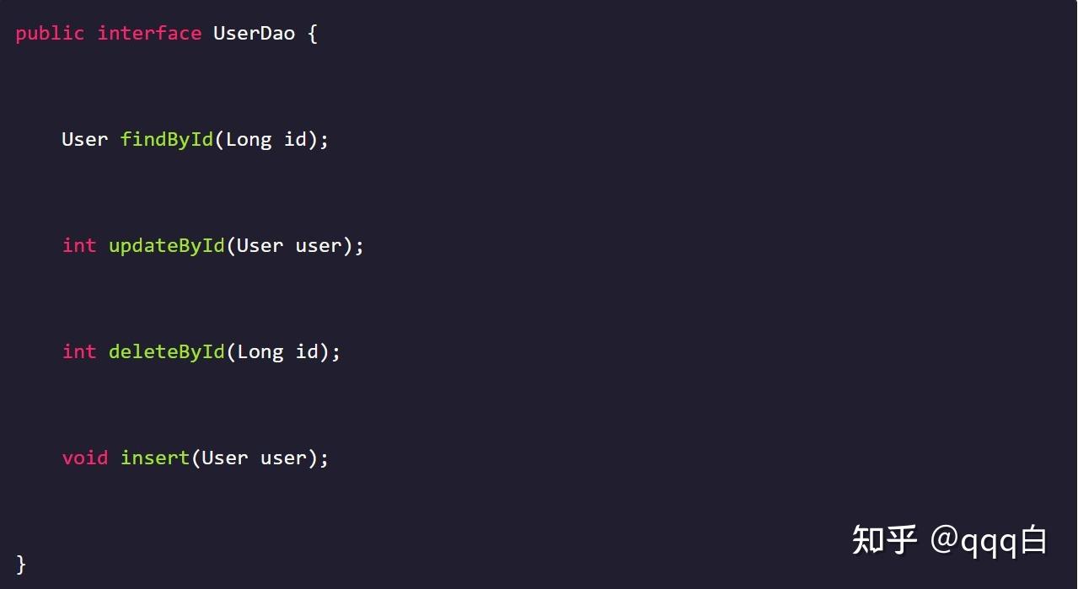
Task: Click the semicolon ending the insert line
Action: click(324, 458)
